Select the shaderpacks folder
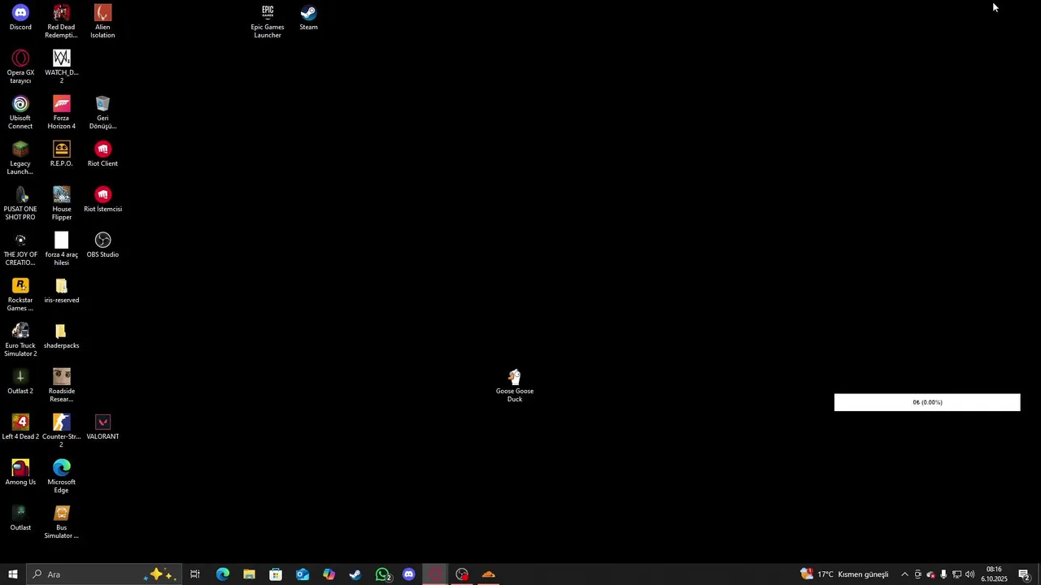 pyautogui.click(x=61, y=336)
